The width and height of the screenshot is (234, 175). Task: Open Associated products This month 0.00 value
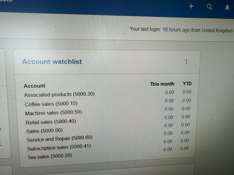click(170, 92)
